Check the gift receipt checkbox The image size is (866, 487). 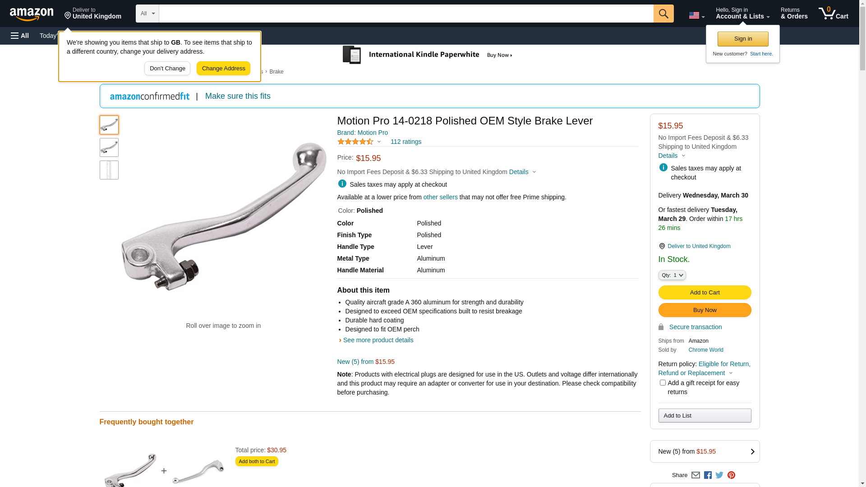click(x=663, y=382)
